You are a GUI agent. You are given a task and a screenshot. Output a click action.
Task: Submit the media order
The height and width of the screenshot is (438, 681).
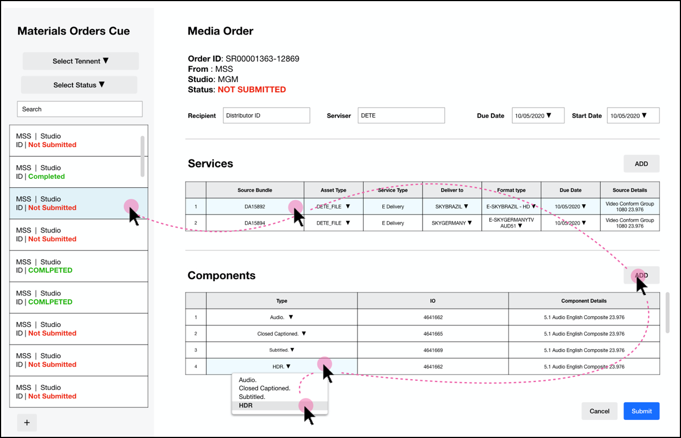[x=641, y=411]
